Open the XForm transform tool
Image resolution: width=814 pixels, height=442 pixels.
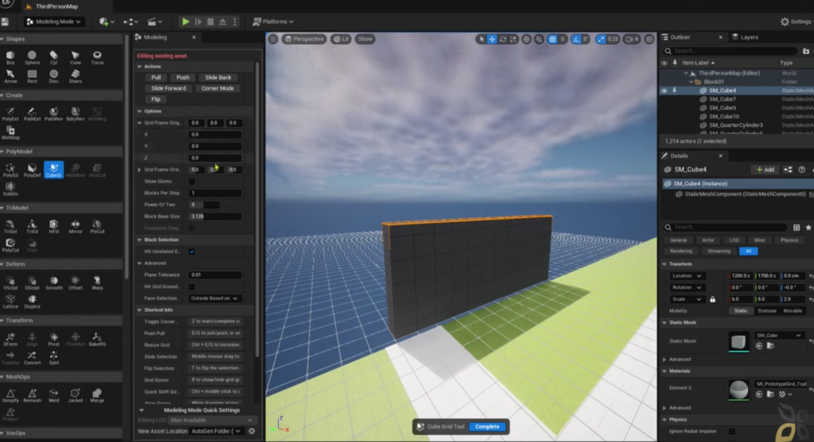[10, 339]
